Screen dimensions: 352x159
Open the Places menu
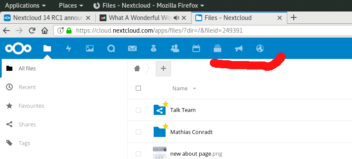pos(71,6)
